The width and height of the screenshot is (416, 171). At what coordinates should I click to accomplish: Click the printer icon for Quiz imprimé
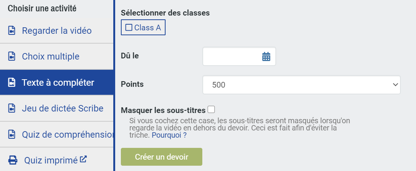(13, 160)
